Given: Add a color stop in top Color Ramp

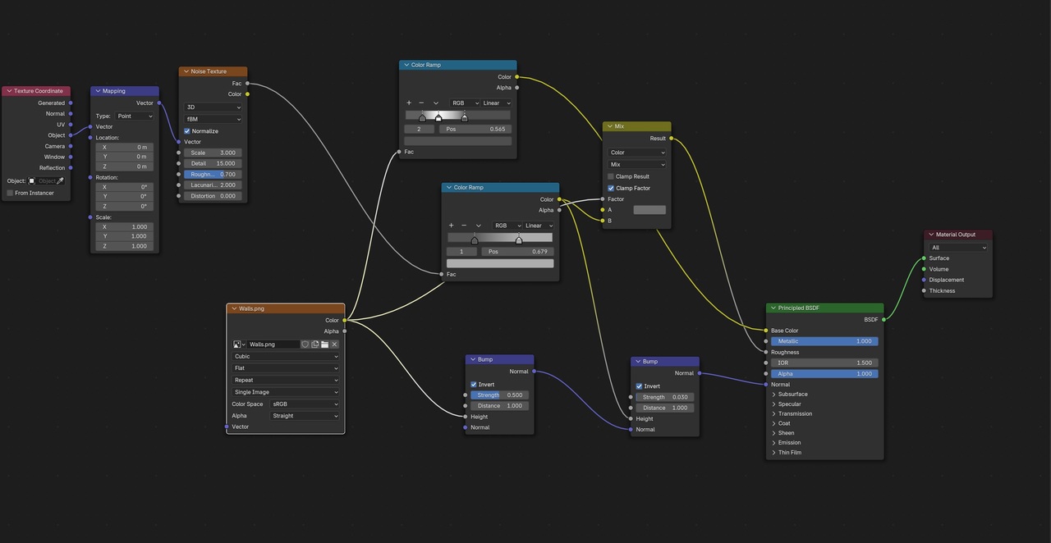Looking at the screenshot, I should point(409,103).
